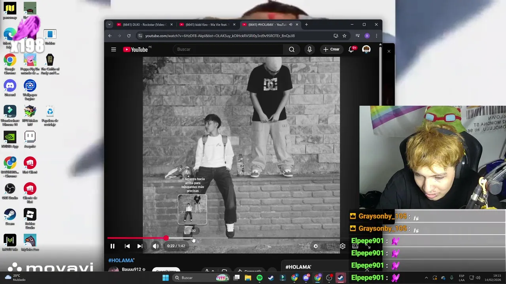
Task: Reload the YouTube page
Action: pos(129,36)
